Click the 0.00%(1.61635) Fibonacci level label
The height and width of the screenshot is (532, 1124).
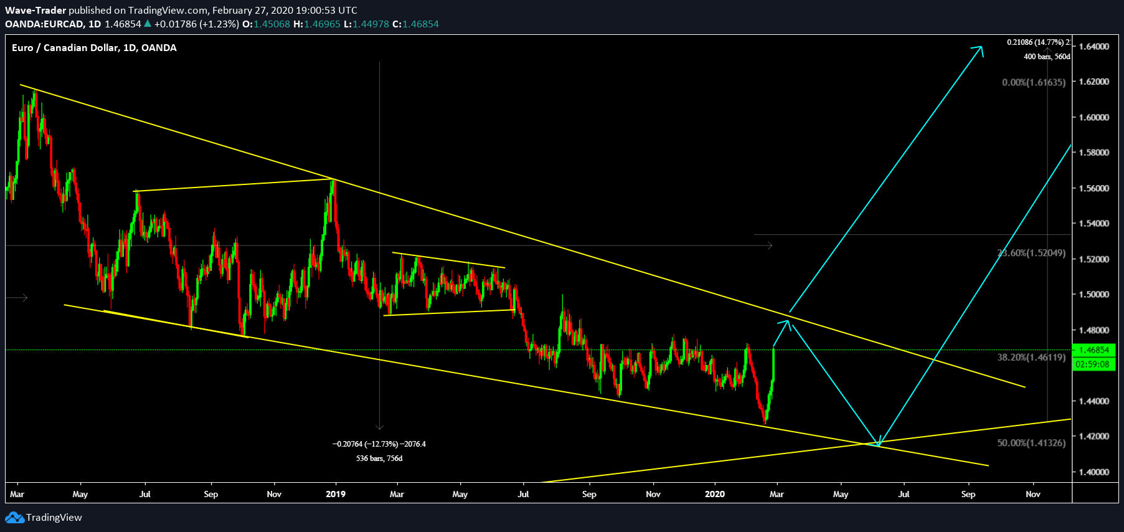coord(1034,82)
